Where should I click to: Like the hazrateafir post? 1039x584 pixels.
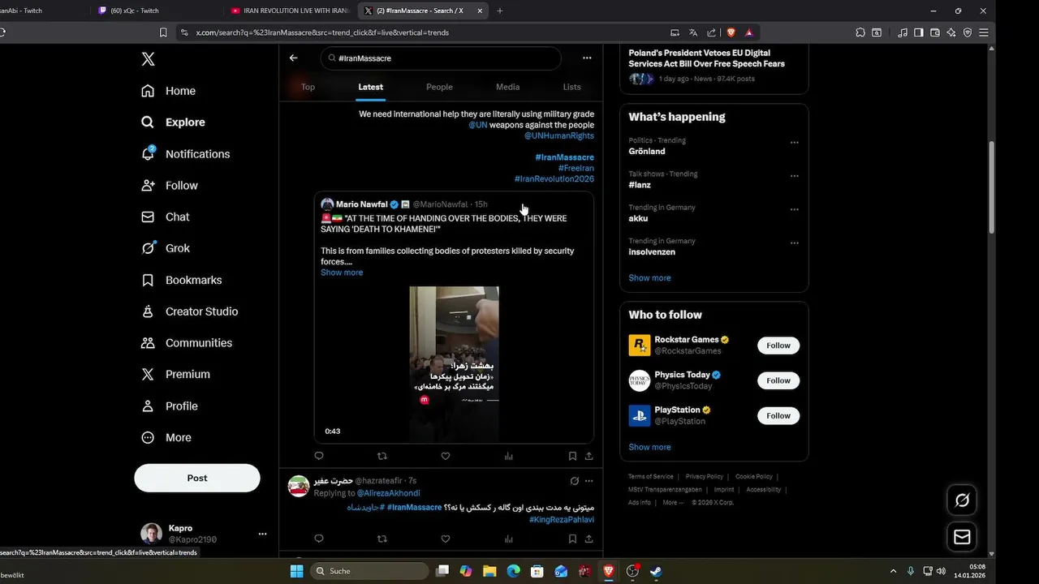point(446,539)
